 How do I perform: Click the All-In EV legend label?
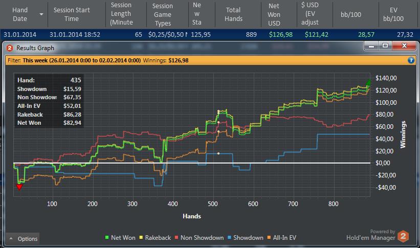[284, 238]
